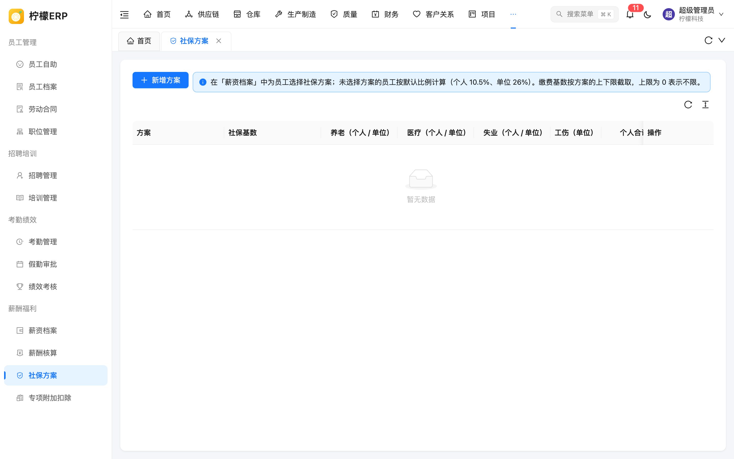Reload the table data
The width and height of the screenshot is (734, 459).
(x=688, y=105)
